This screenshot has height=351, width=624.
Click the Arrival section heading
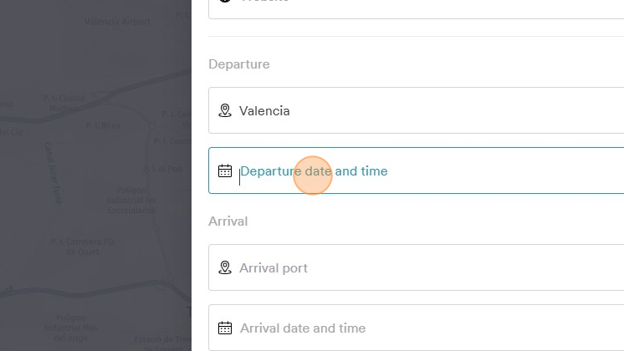pyautogui.click(x=228, y=221)
